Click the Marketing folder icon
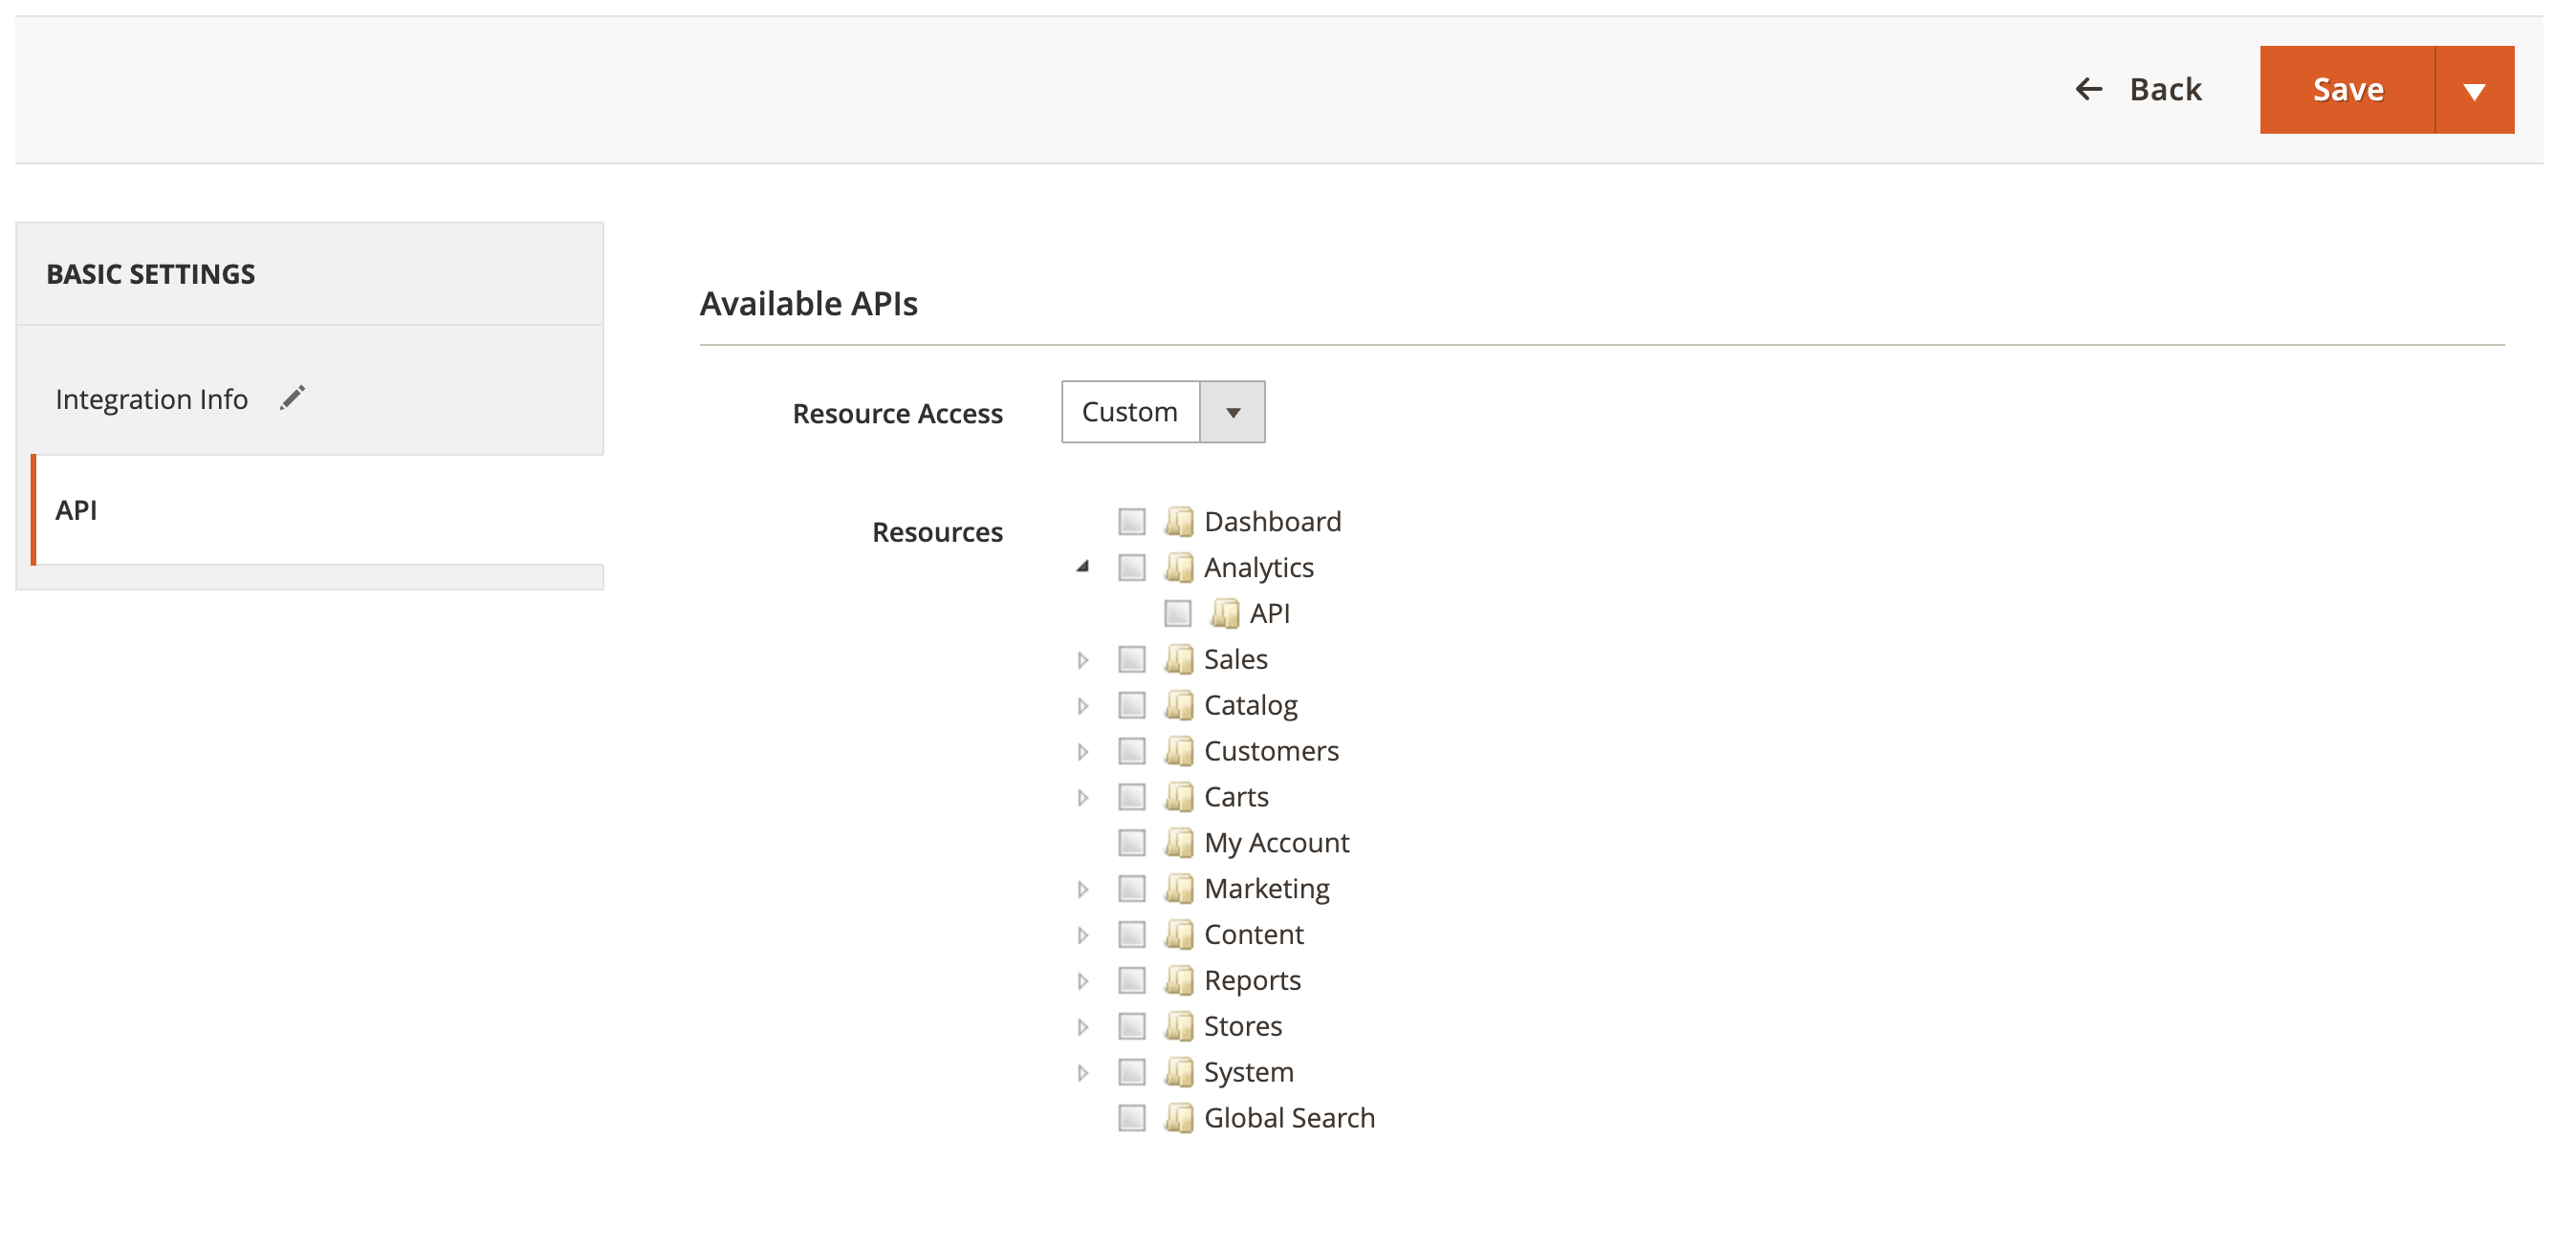The width and height of the screenshot is (2576, 1246). click(1179, 889)
